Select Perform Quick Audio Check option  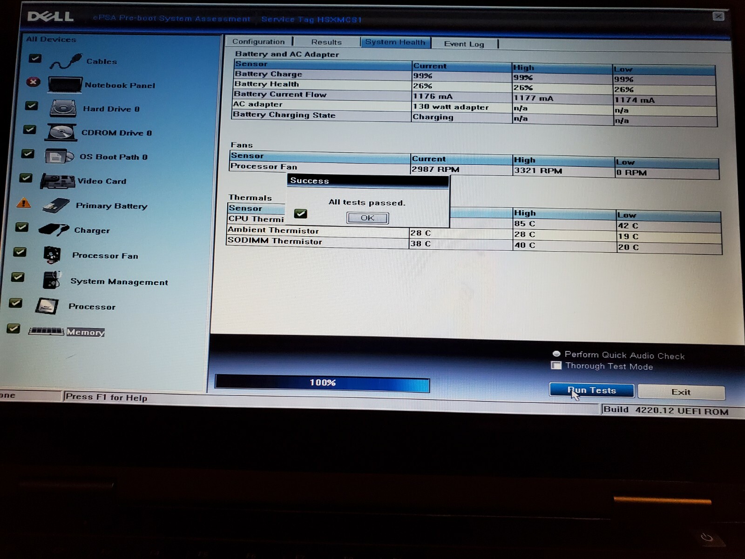556,354
